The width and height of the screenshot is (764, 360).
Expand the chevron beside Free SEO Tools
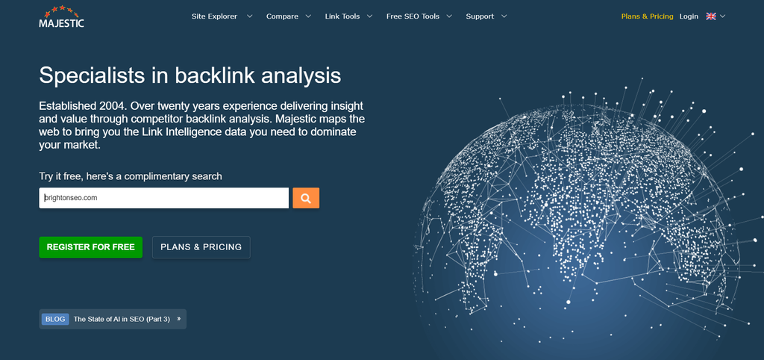pos(448,16)
